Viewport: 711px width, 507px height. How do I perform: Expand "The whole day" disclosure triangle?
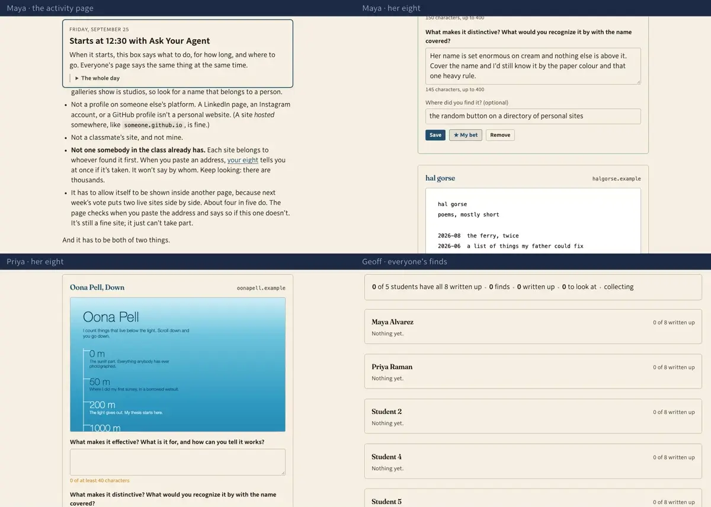click(x=77, y=78)
